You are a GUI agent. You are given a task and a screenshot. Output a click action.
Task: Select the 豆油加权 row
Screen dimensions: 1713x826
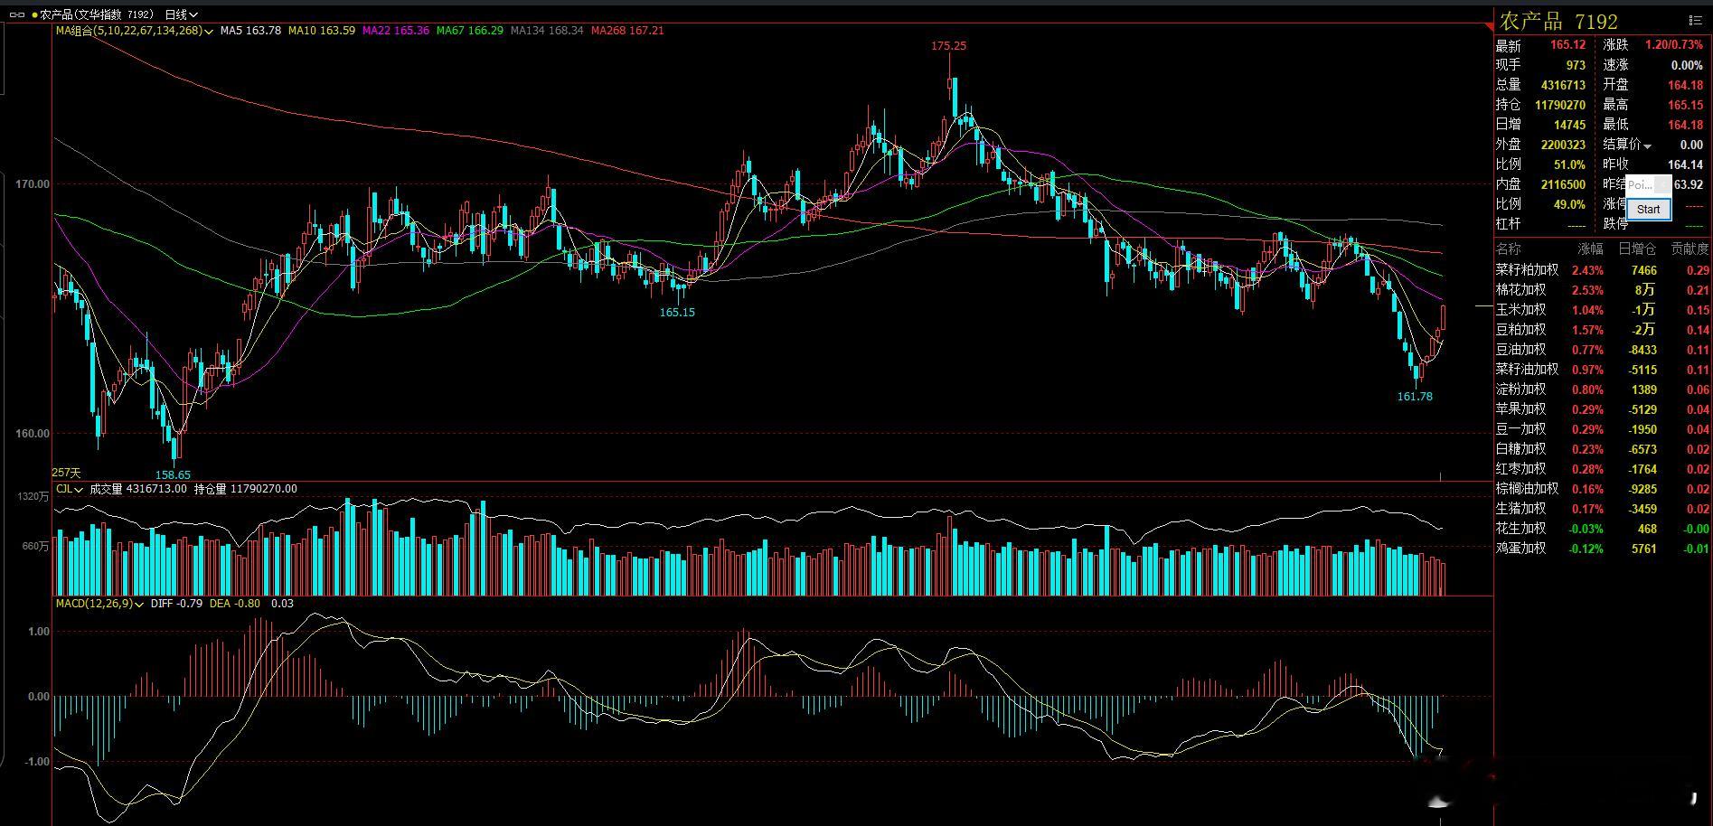click(1603, 350)
